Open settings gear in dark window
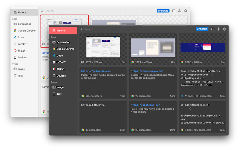The width and height of the screenshot is (239, 149). tap(224, 29)
